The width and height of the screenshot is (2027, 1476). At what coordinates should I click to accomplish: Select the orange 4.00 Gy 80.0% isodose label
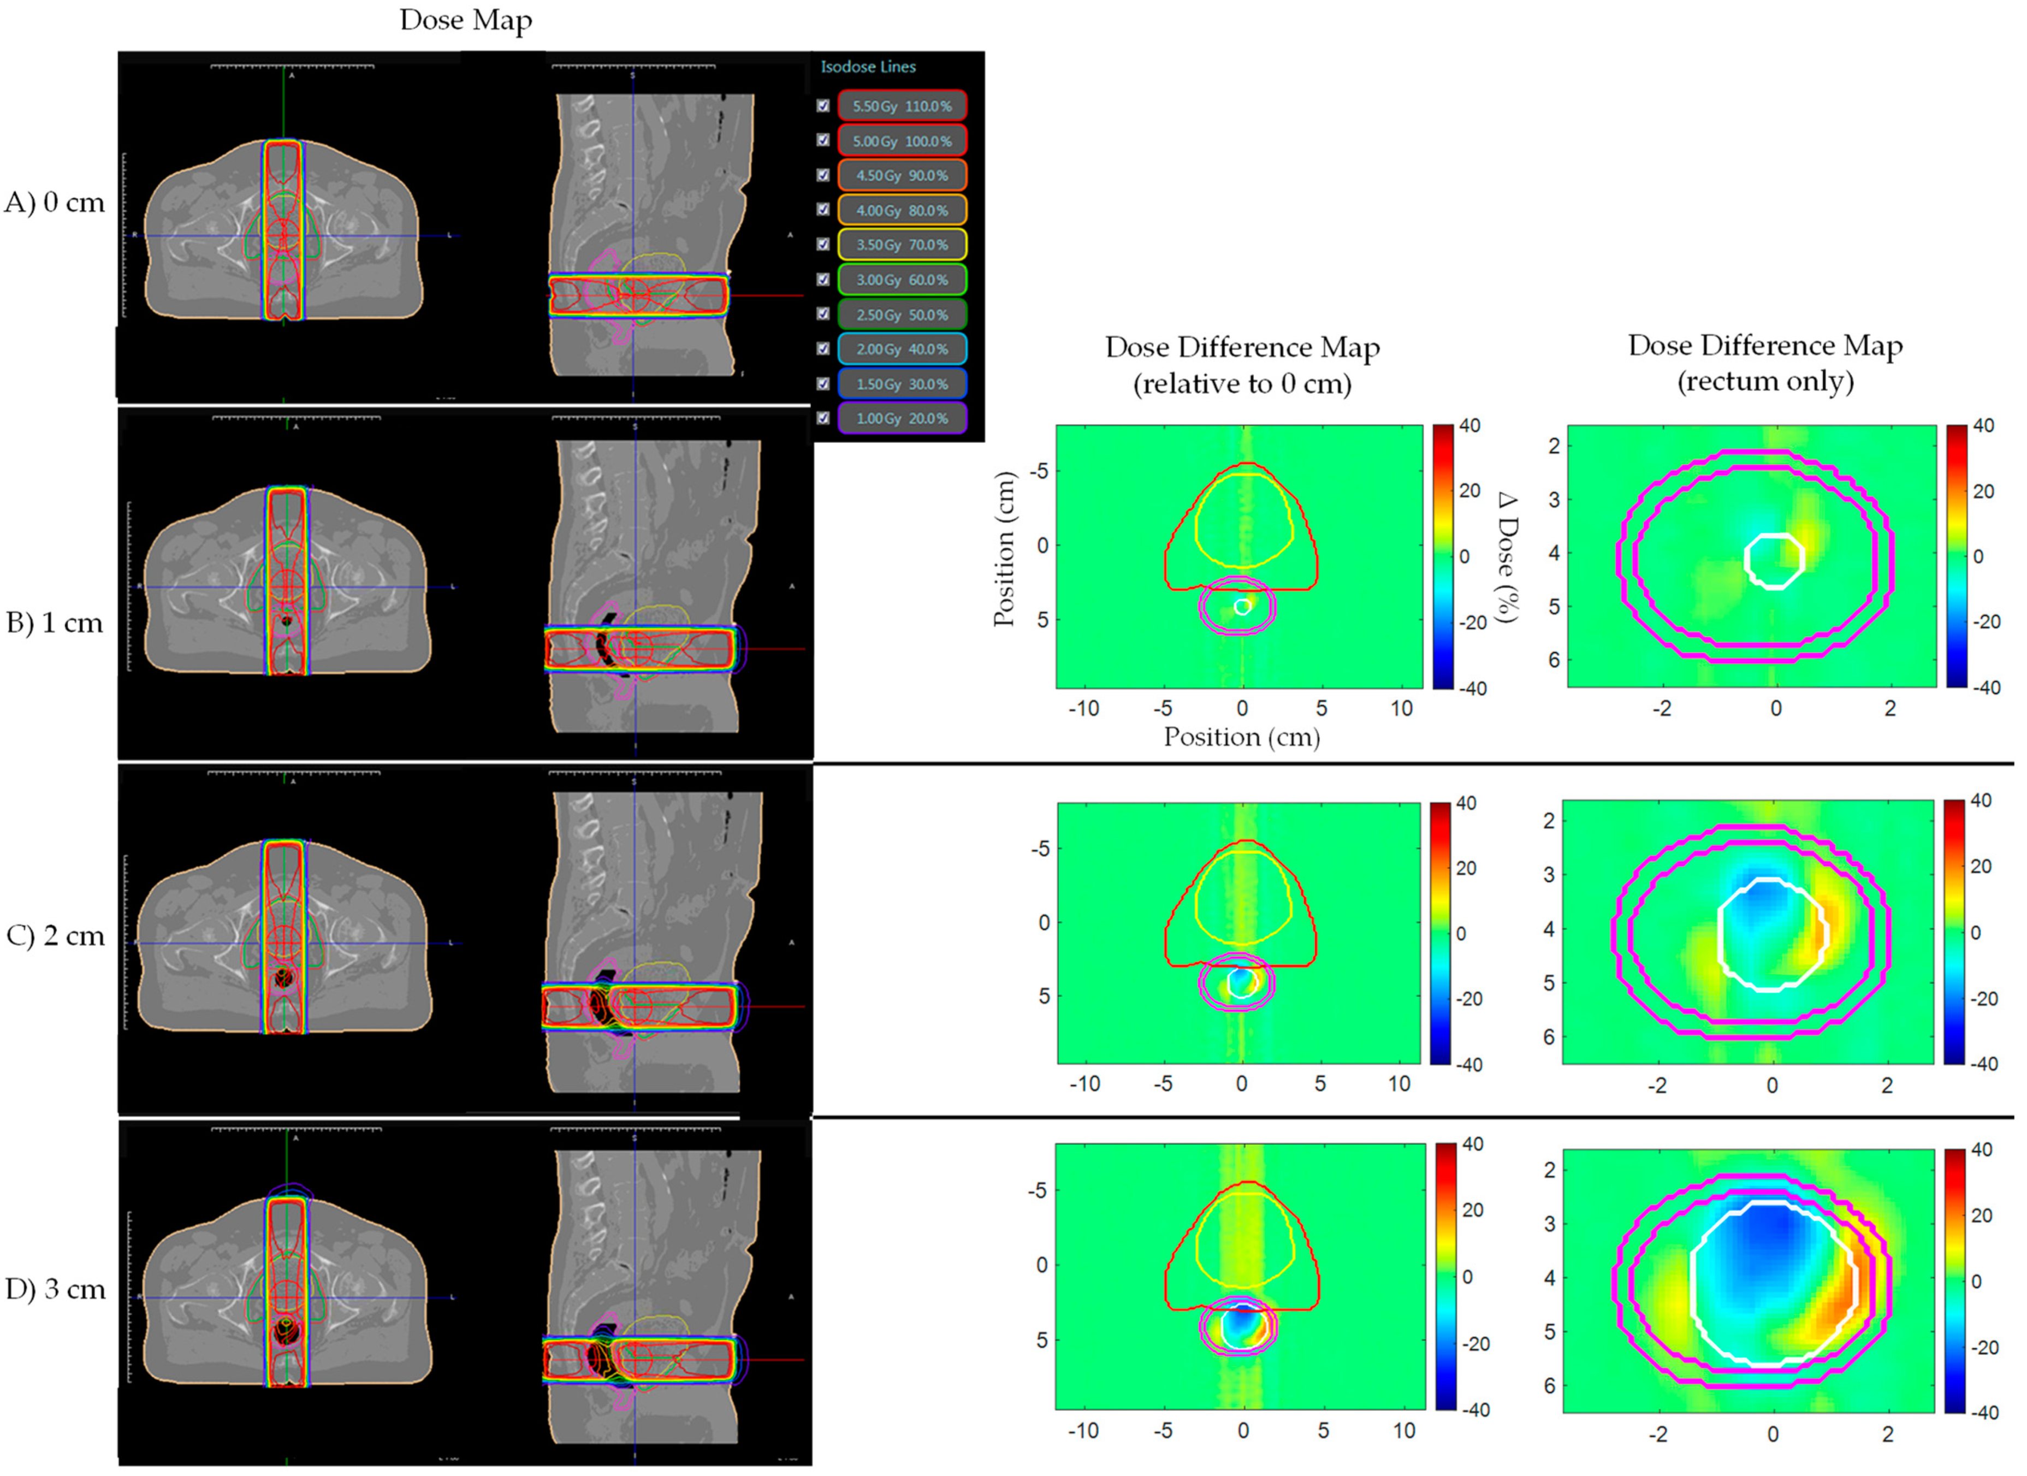(902, 211)
